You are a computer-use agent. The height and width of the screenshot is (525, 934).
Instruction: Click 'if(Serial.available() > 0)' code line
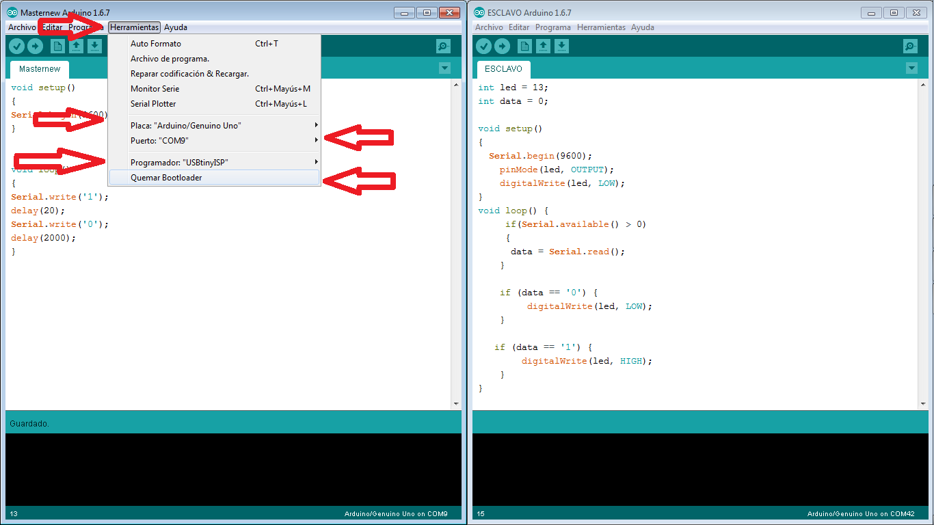pyautogui.click(x=576, y=224)
